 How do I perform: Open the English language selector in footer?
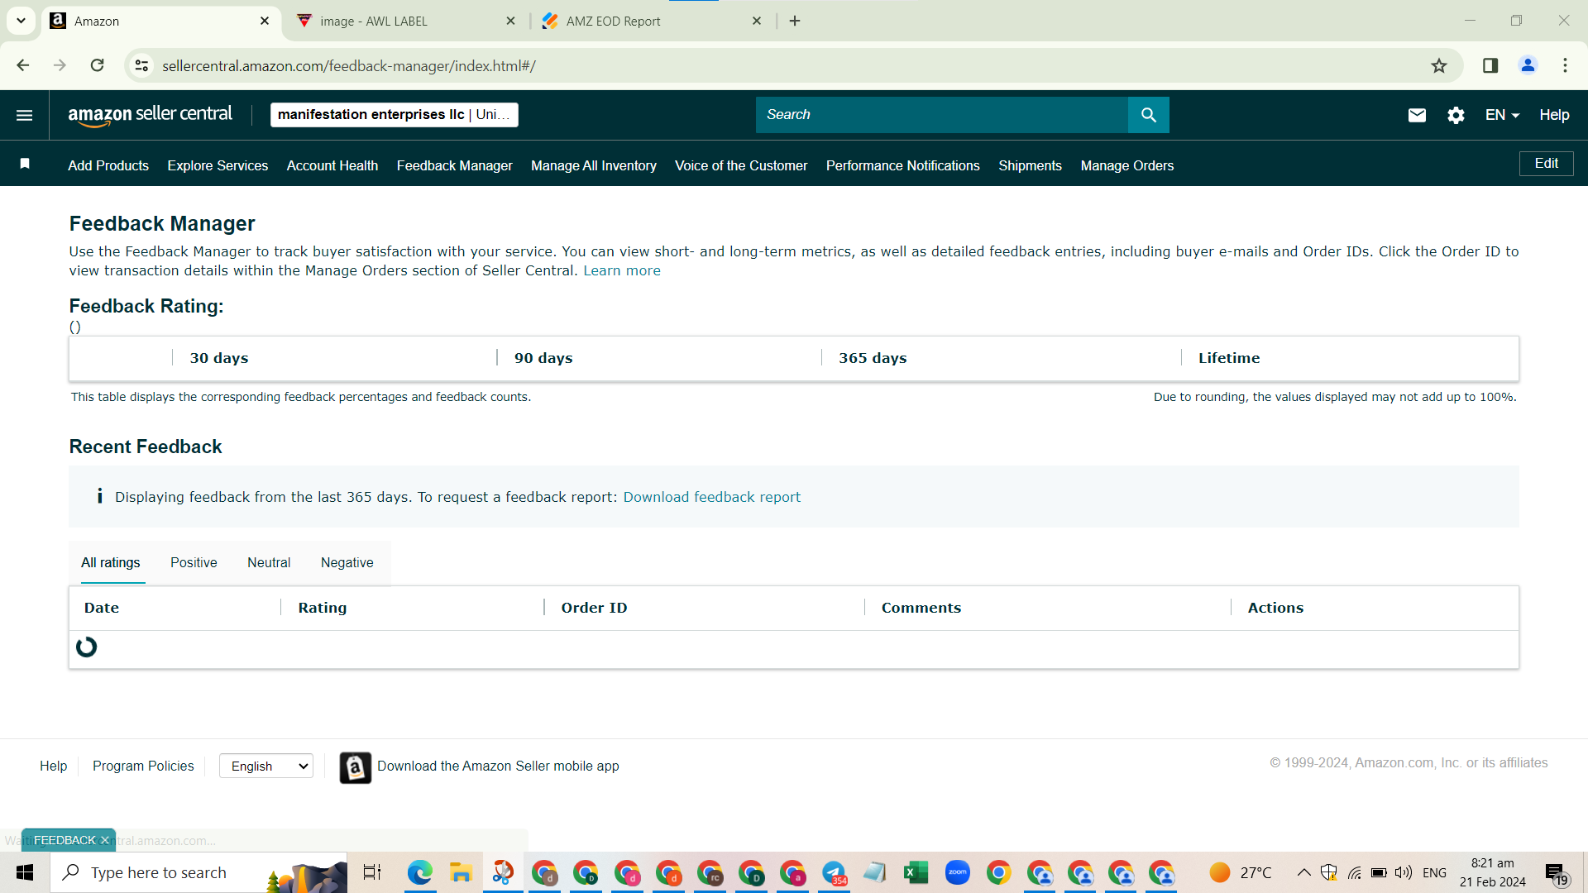pos(266,766)
